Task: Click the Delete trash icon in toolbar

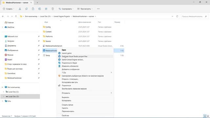Action: (52, 9)
